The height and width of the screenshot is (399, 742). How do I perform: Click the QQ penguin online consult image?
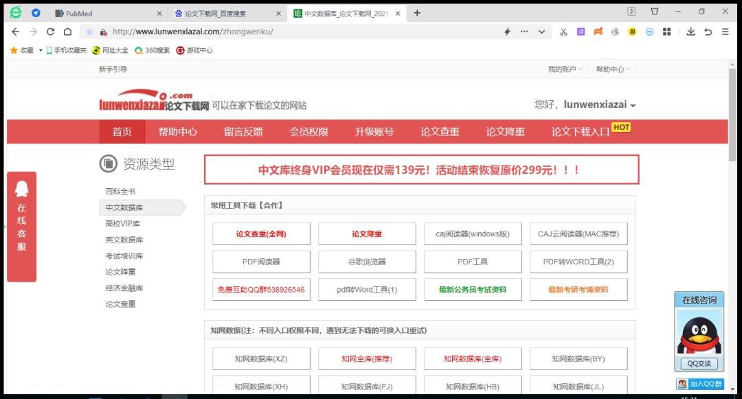coord(699,331)
